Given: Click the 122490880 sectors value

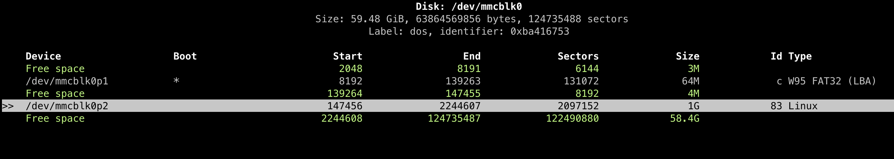Looking at the screenshot, I should (572, 118).
